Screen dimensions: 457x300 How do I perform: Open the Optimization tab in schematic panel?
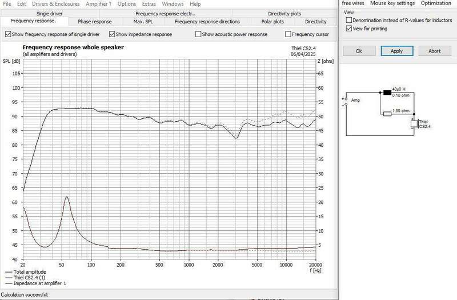(x=436, y=3)
